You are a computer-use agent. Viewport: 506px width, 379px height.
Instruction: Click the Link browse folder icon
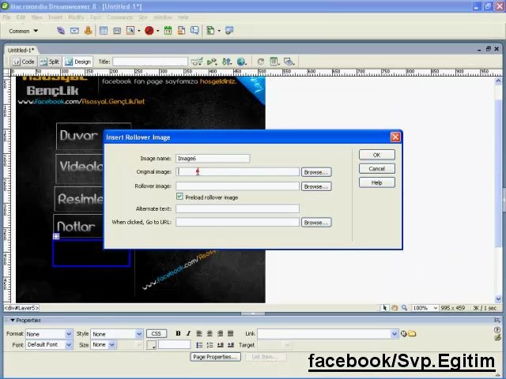pos(412,334)
